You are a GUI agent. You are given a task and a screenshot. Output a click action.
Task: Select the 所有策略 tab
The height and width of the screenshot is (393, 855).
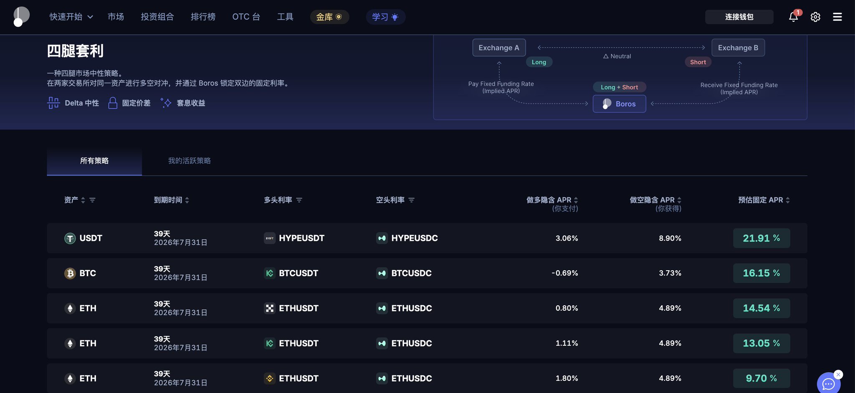(94, 161)
